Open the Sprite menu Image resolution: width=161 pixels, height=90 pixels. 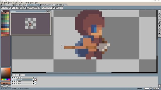point(10,3)
